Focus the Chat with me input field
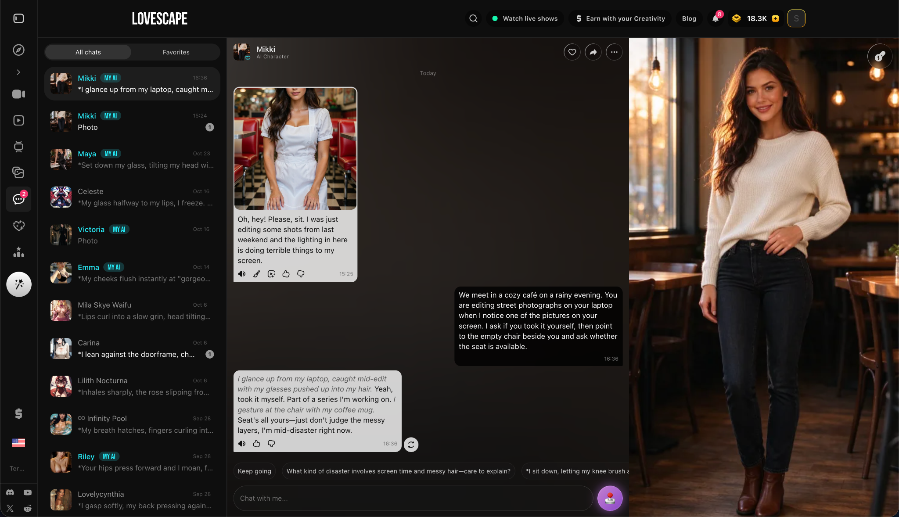The height and width of the screenshot is (517, 899). click(x=413, y=498)
